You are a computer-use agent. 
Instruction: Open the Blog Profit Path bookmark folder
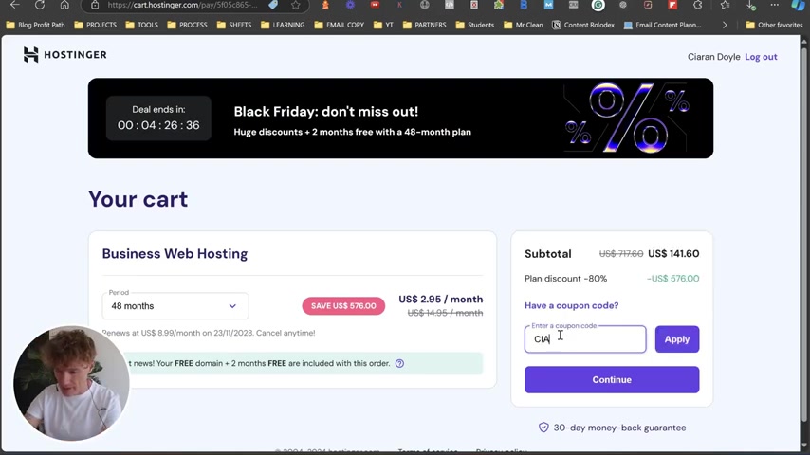[x=35, y=25]
